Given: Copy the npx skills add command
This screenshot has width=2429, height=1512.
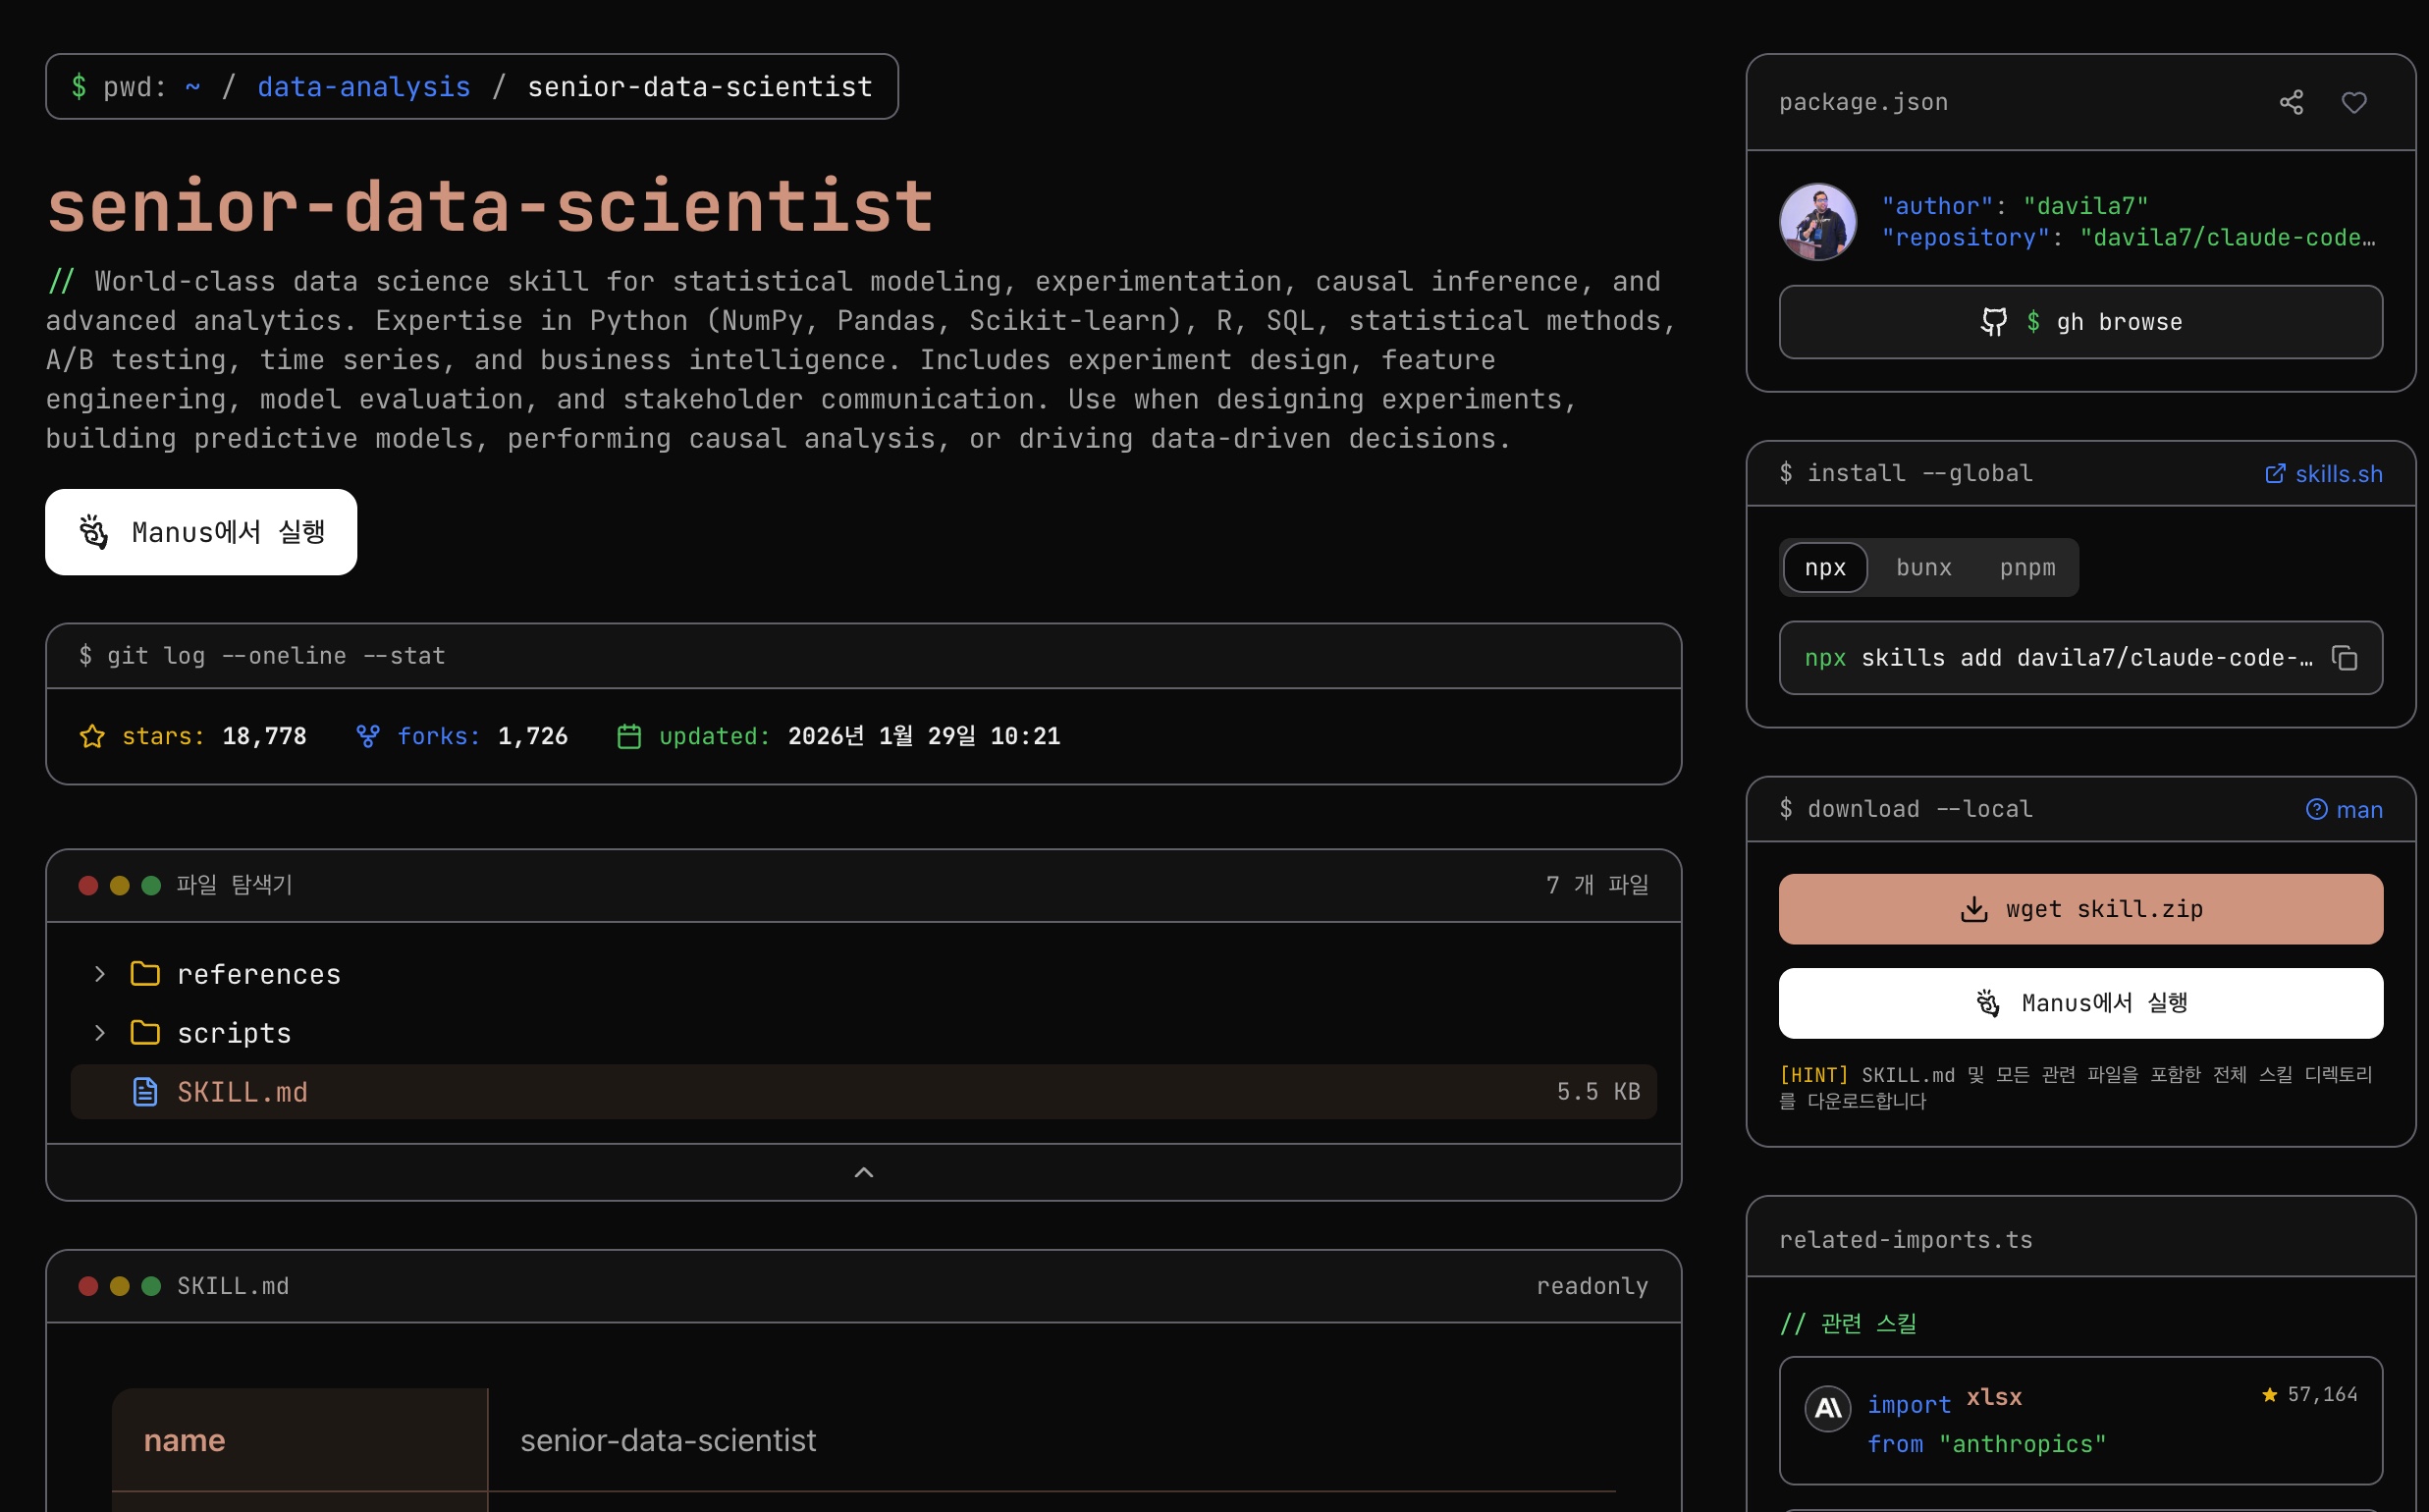Looking at the screenshot, I should 2344,658.
